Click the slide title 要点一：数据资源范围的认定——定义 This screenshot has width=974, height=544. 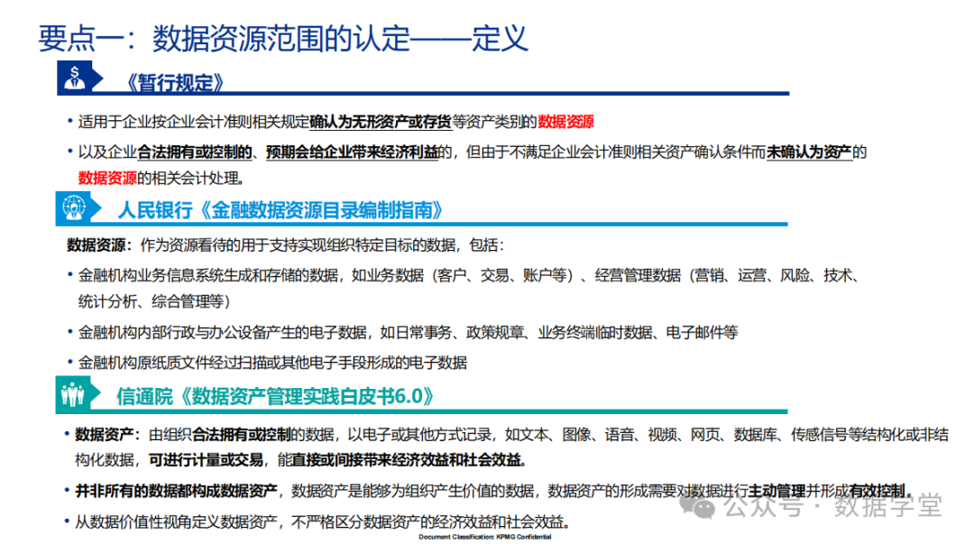[282, 38]
